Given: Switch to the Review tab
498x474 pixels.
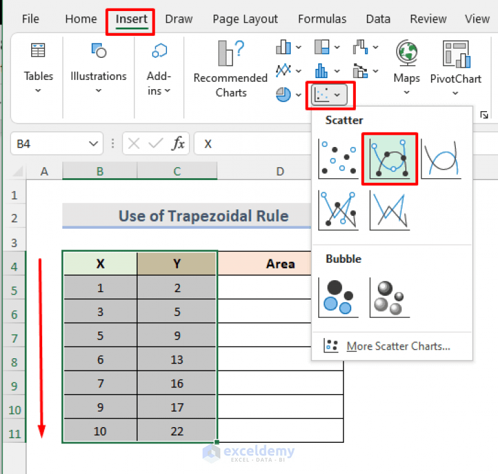Looking at the screenshot, I should [428, 19].
